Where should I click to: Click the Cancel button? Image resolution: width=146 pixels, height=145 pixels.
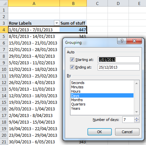[127, 132]
